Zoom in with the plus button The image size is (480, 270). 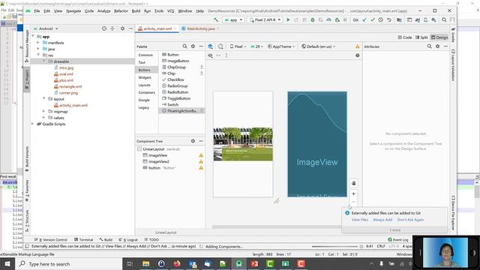point(353,193)
